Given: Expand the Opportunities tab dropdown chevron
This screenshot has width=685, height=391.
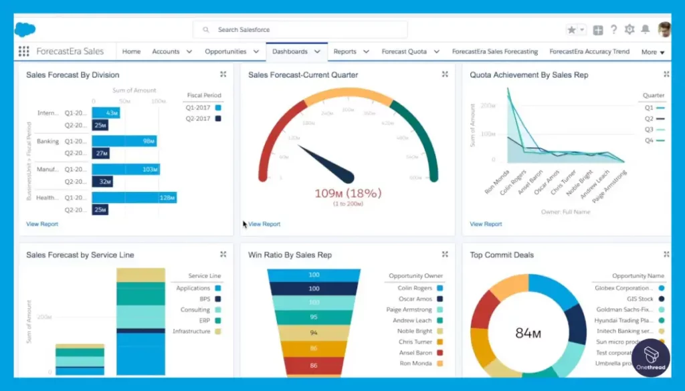Looking at the screenshot, I should [x=256, y=51].
